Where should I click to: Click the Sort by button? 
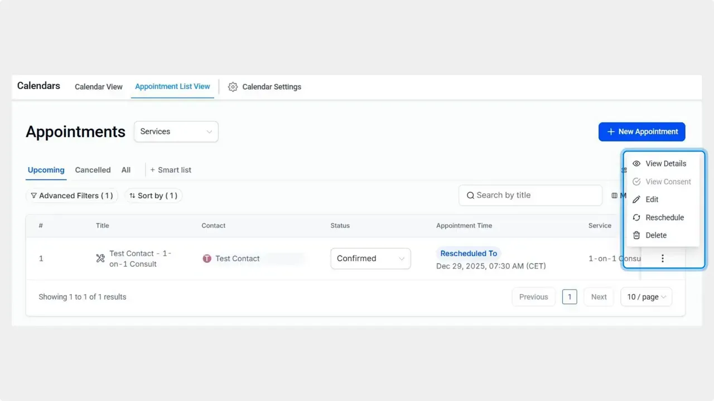153,195
